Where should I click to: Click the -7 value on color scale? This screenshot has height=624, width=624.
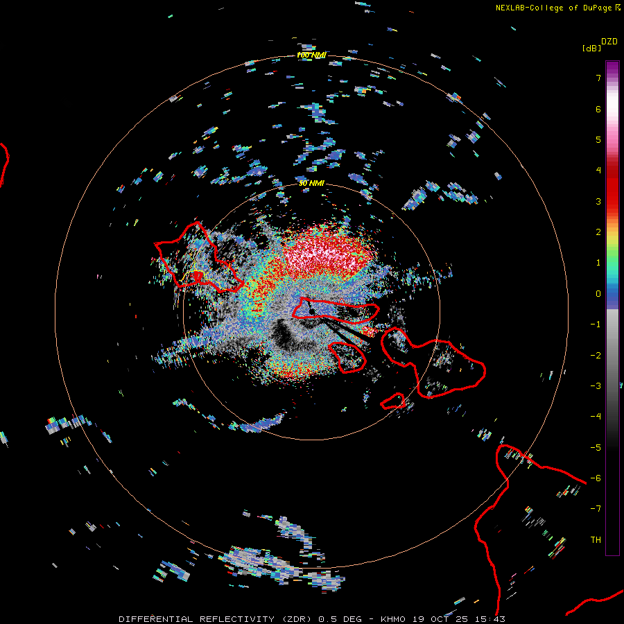596,509
